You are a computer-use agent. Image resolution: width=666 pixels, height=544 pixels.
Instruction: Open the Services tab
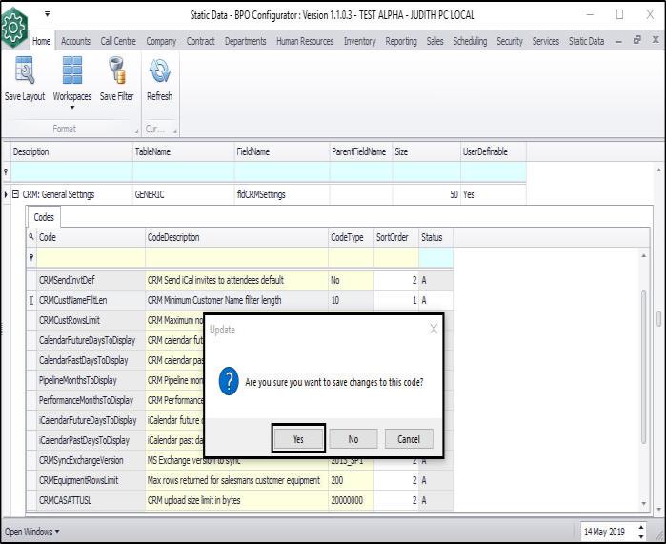pyautogui.click(x=546, y=41)
